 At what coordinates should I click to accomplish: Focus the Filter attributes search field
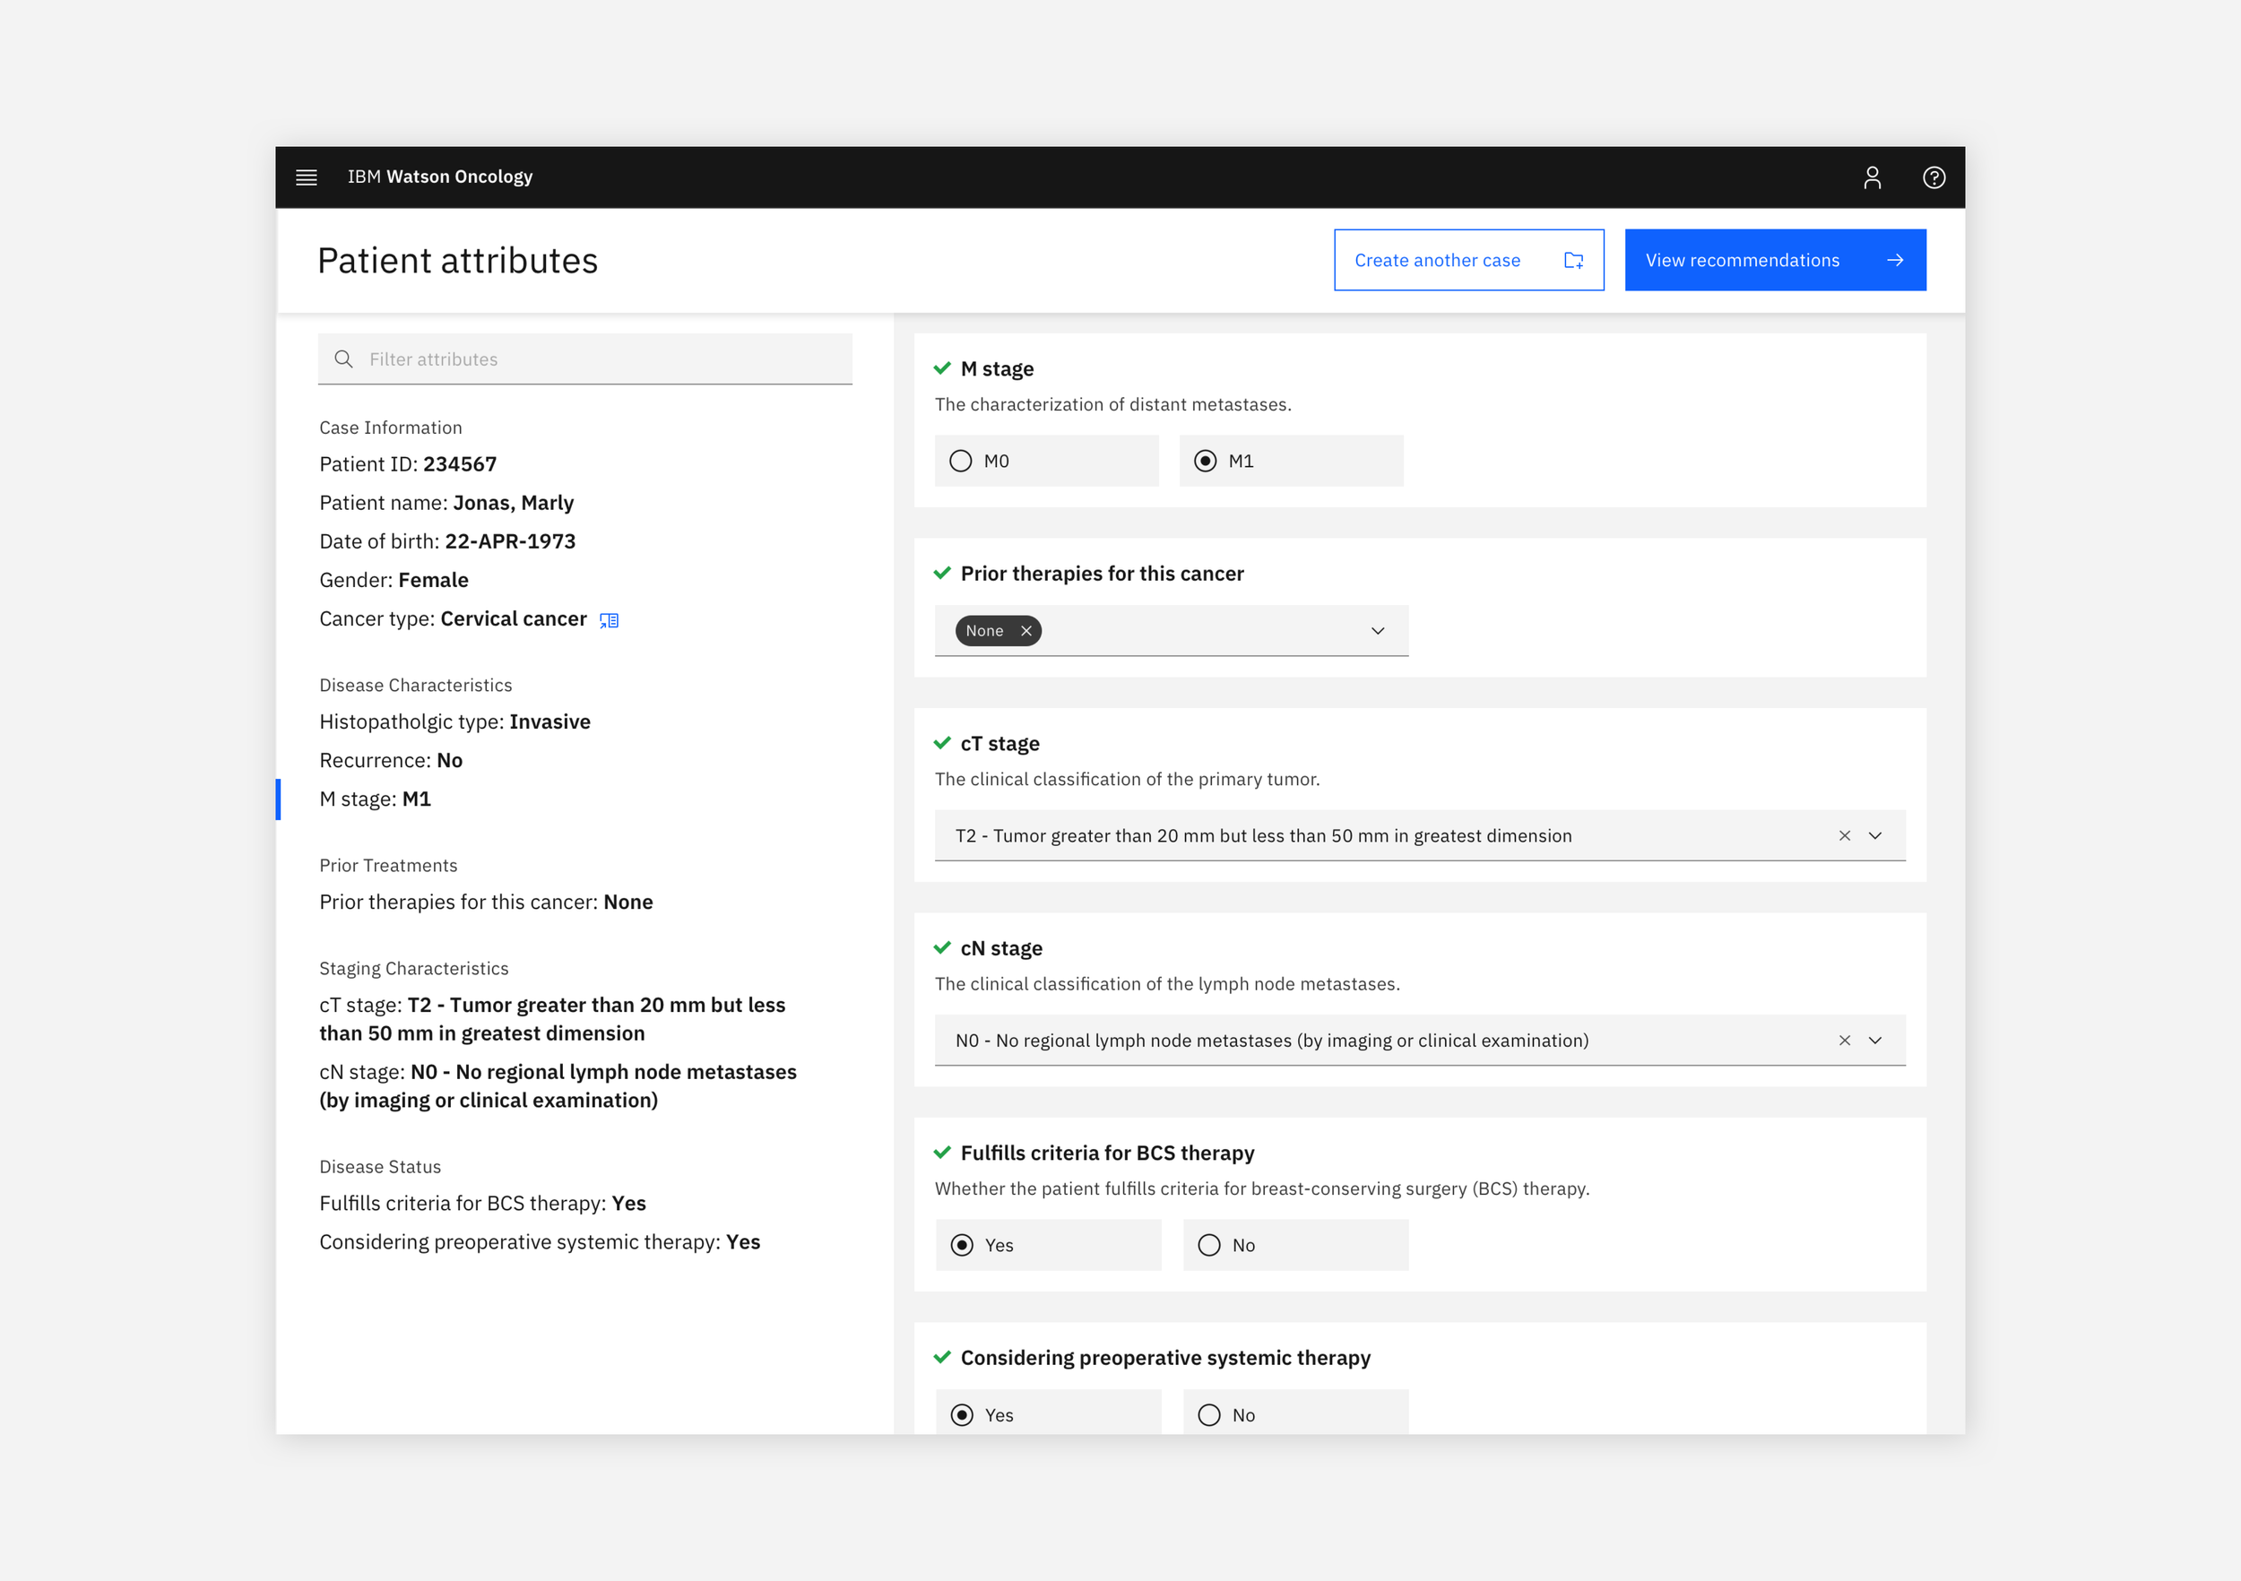[x=584, y=359]
